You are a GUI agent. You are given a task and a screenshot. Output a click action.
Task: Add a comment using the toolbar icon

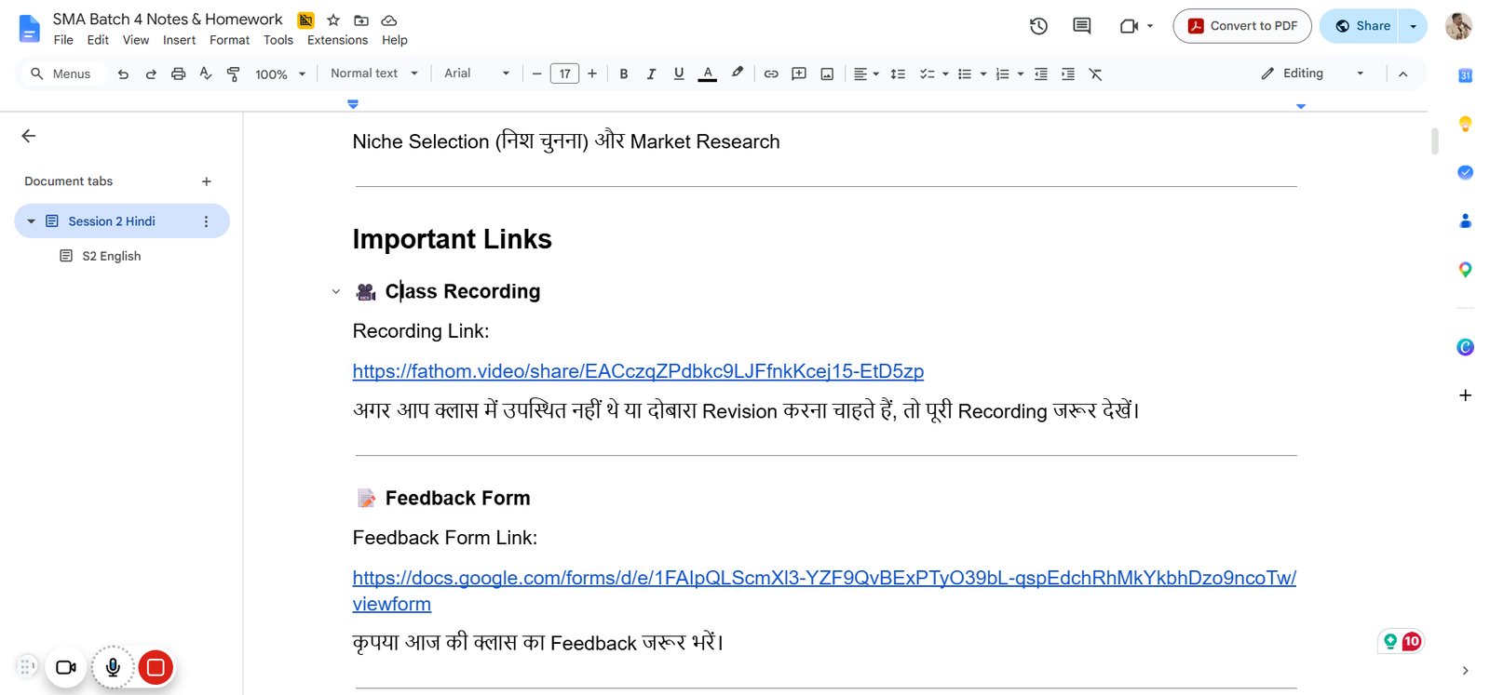pyautogui.click(x=799, y=74)
